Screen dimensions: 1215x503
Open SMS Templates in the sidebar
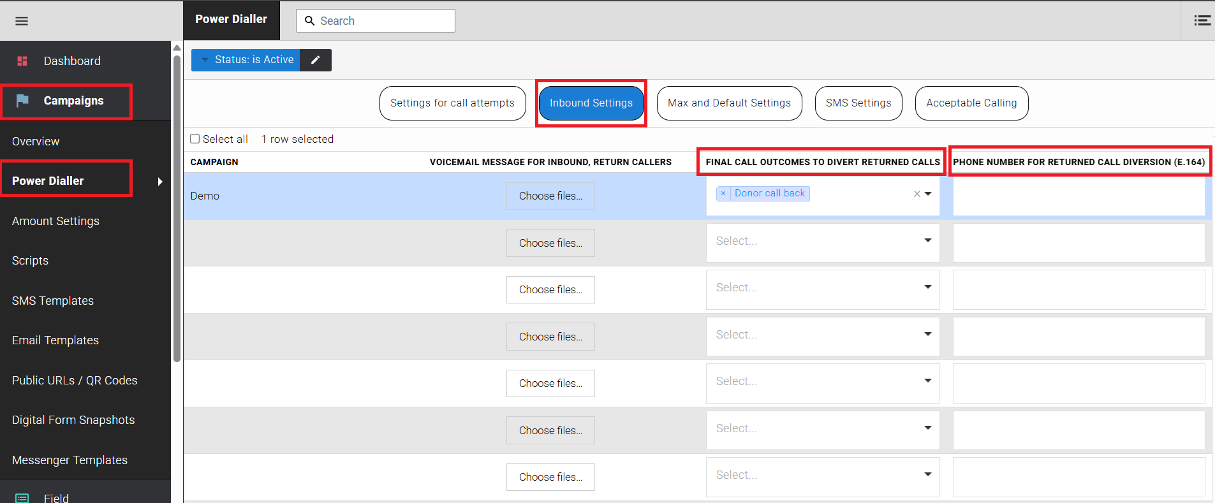pyautogui.click(x=53, y=301)
